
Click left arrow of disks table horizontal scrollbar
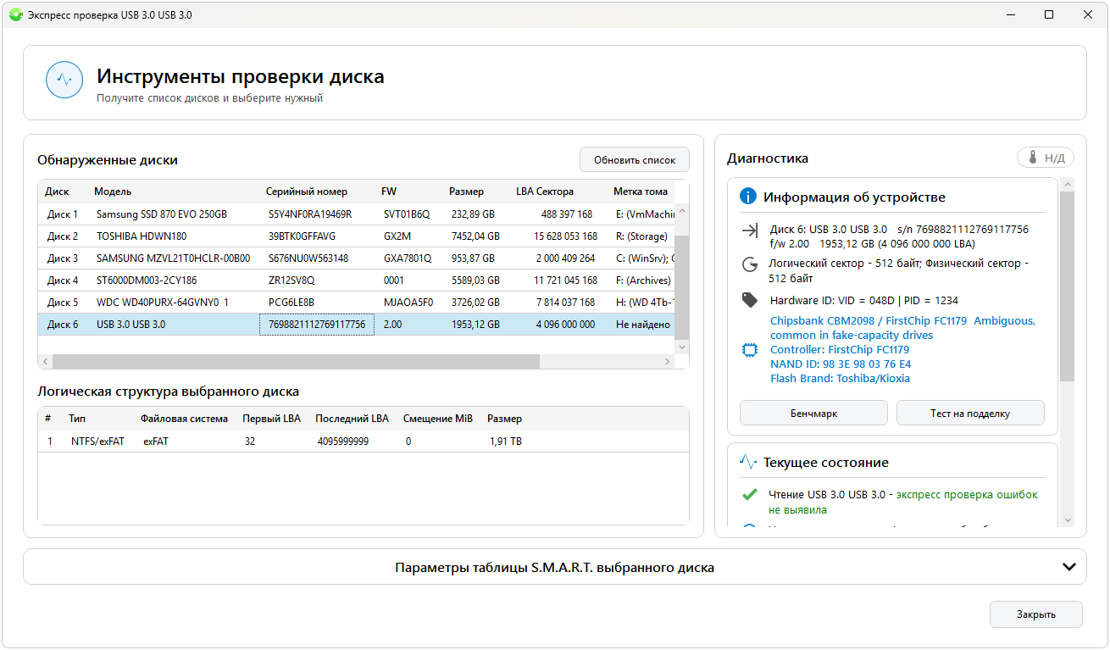(45, 361)
